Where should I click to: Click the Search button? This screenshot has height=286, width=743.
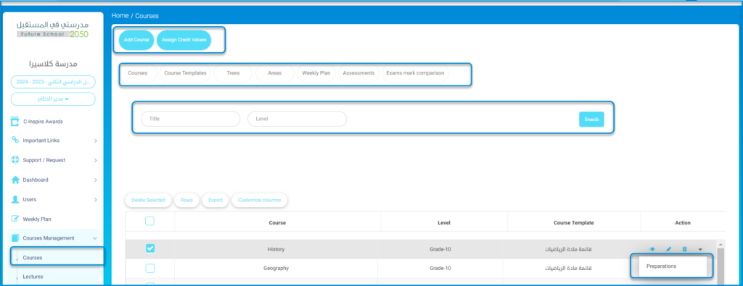[x=591, y=119]
